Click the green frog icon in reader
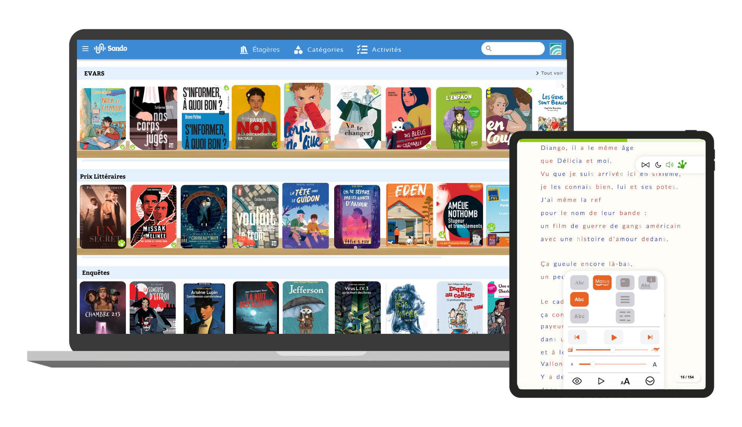 click(682, 164)
